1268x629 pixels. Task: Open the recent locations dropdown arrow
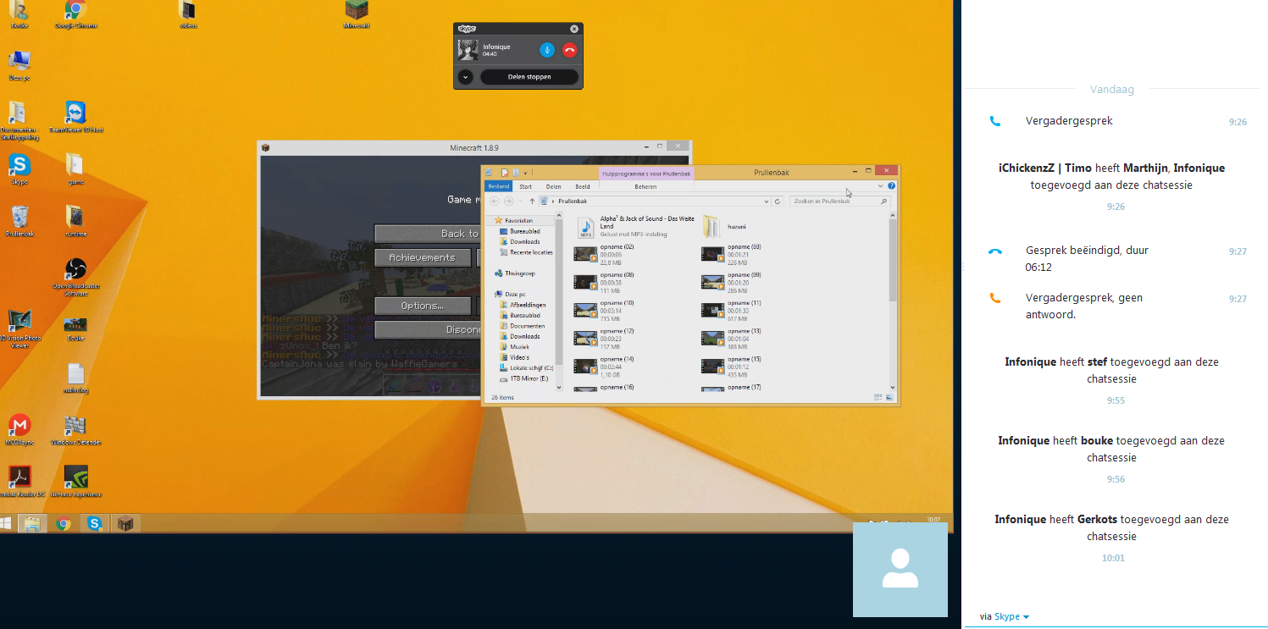tap(519, 201)
